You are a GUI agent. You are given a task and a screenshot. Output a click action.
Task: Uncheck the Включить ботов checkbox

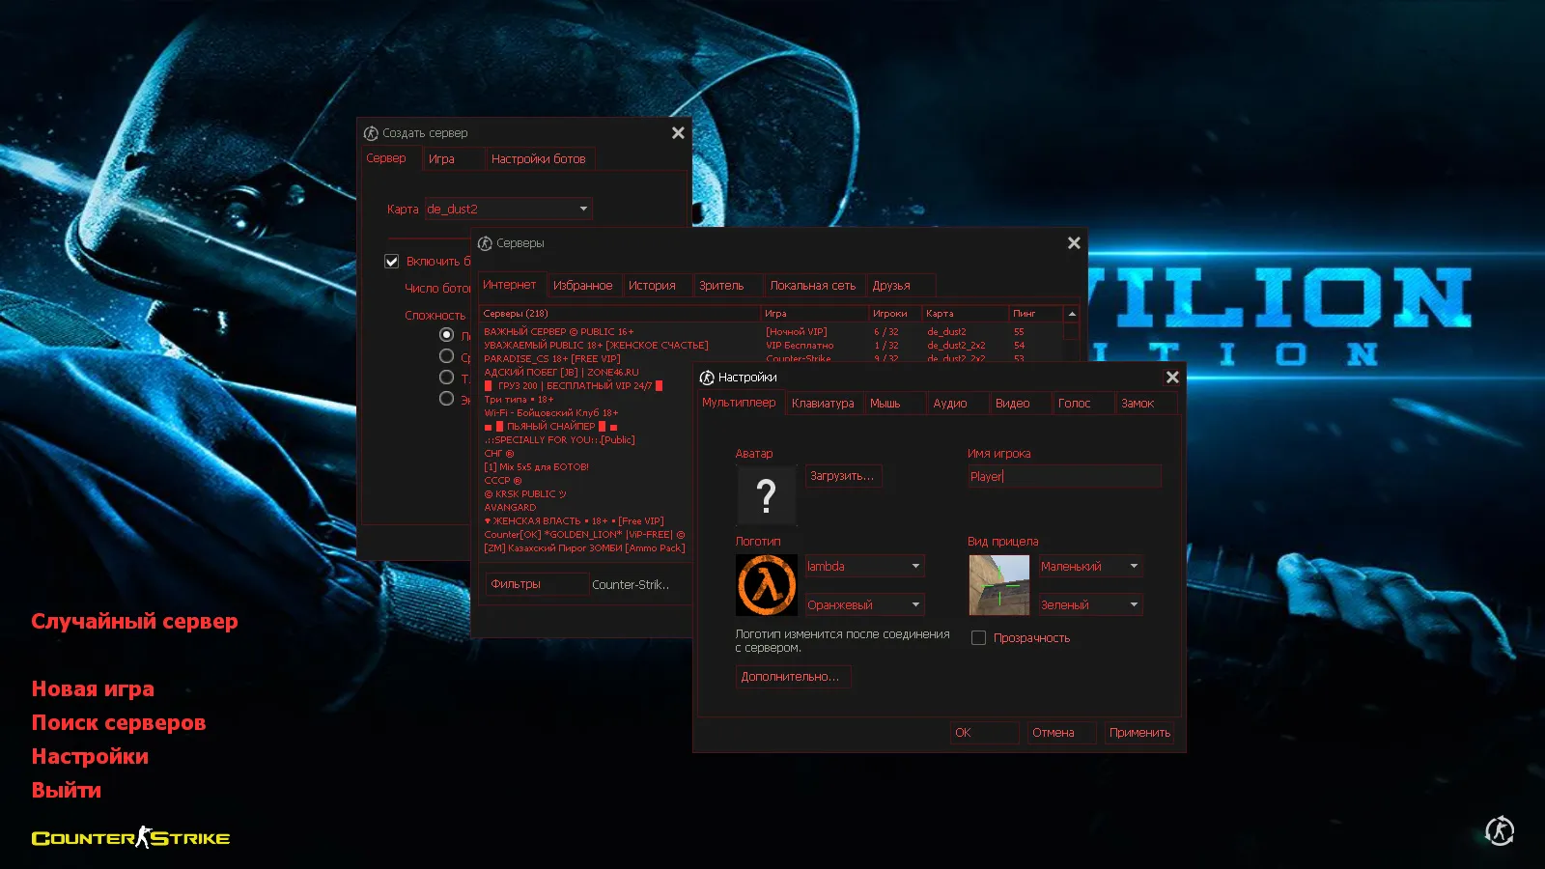[392, 262]
